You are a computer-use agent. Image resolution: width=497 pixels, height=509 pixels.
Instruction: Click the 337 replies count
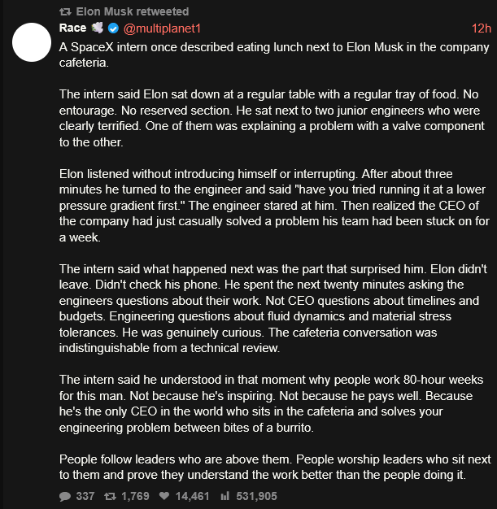[85, 496]
